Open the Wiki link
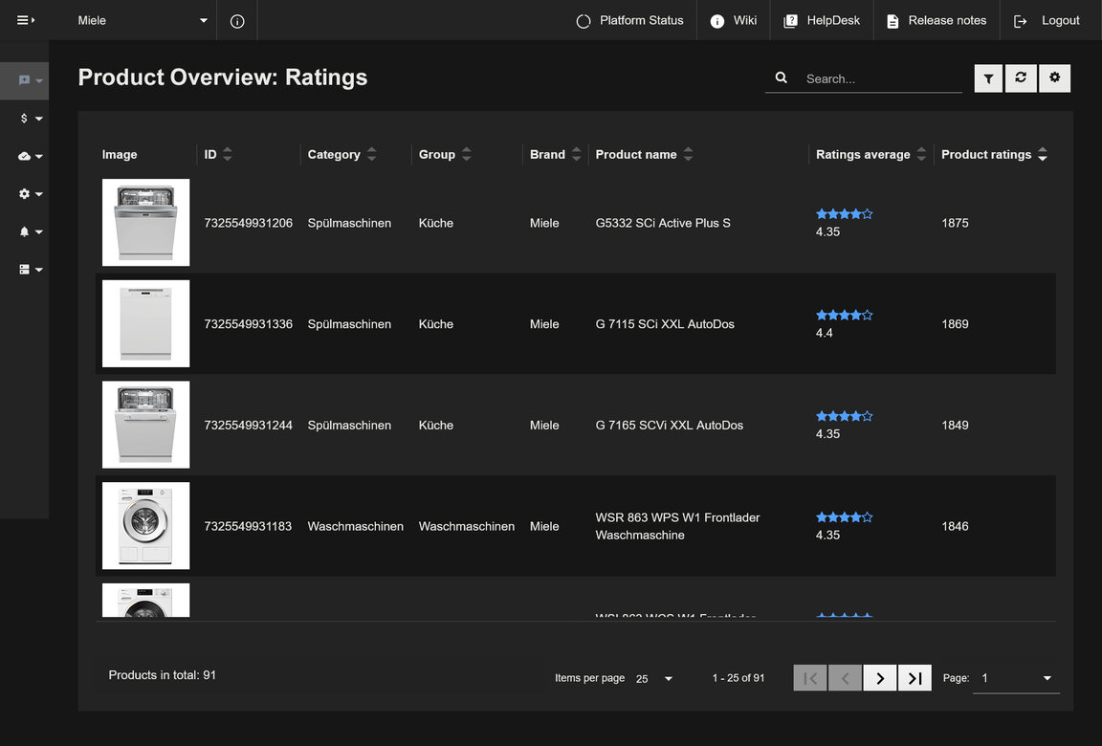This screenshot has width=1102, height=746. (x=734, y=20)
